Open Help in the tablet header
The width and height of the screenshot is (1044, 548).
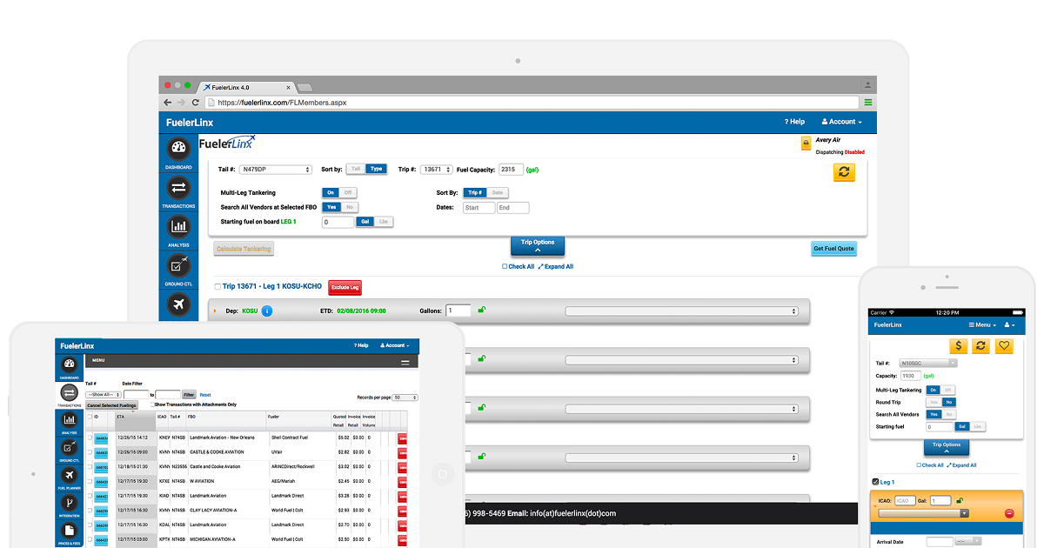pyautogui.click(x=360, y=345)
